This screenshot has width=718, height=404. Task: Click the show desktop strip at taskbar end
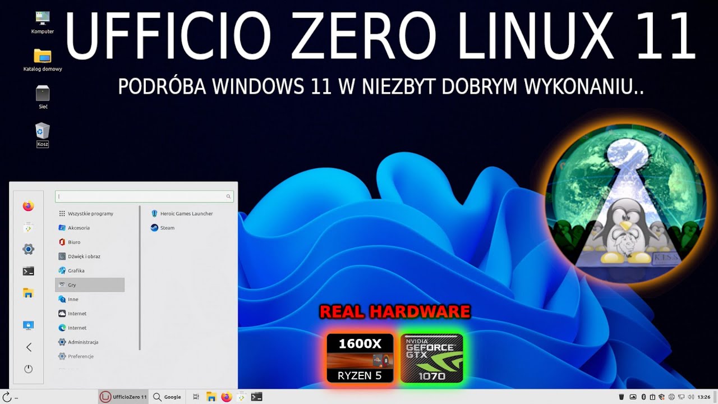716,397
